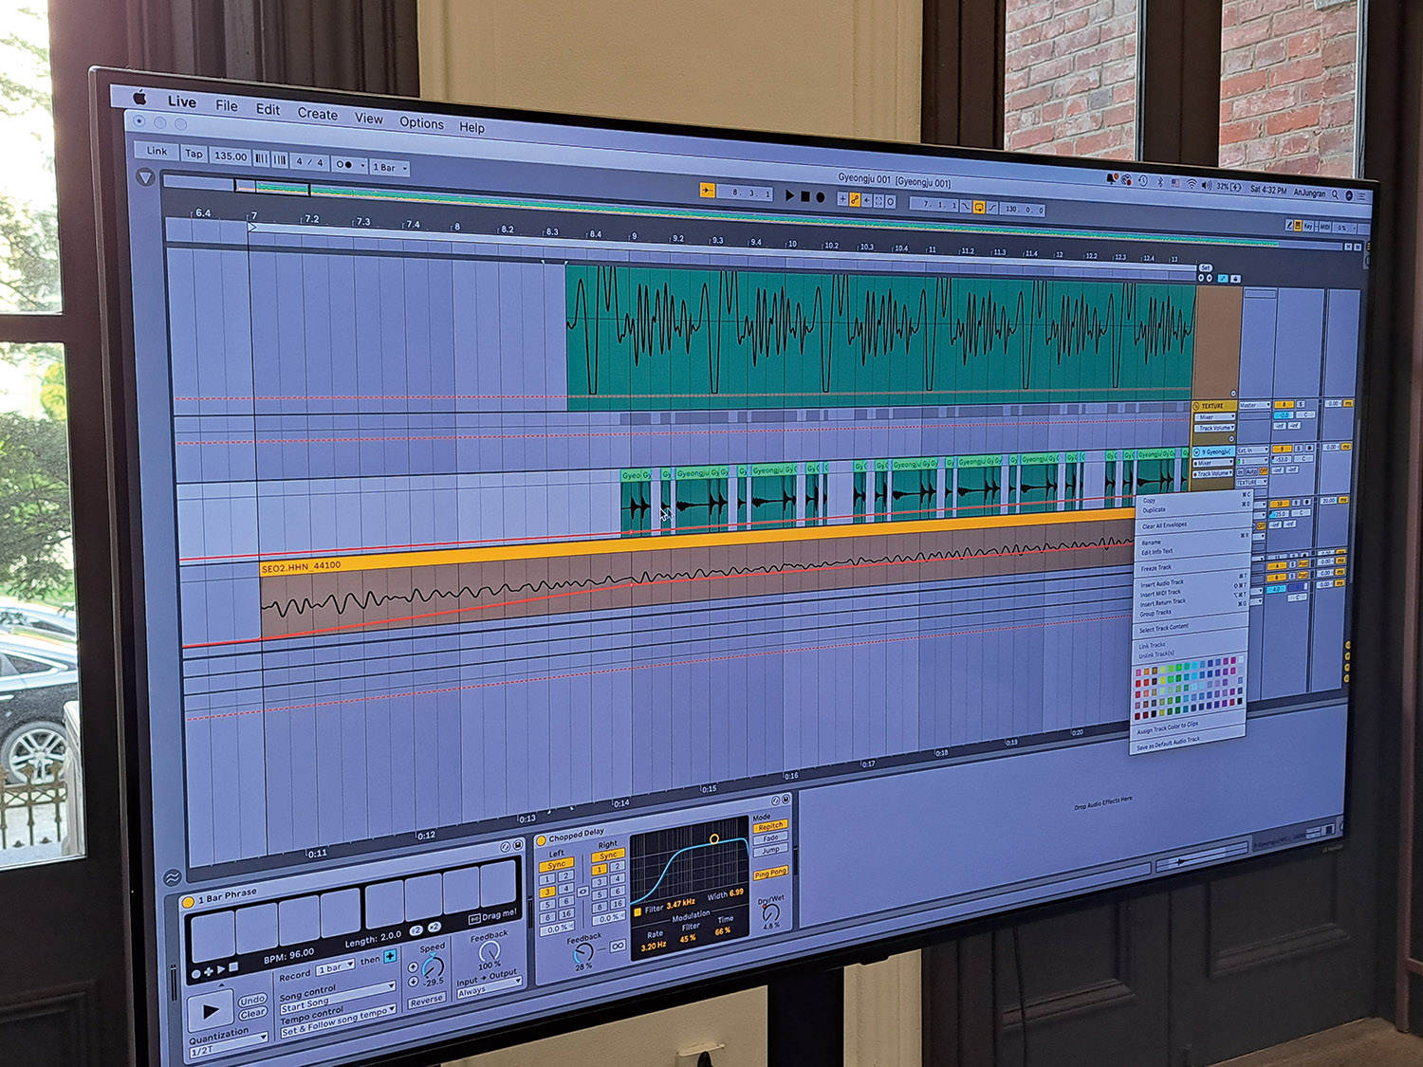
Task: Choose Freeze Track in the context menu
Action: (x=1155, y=568)
